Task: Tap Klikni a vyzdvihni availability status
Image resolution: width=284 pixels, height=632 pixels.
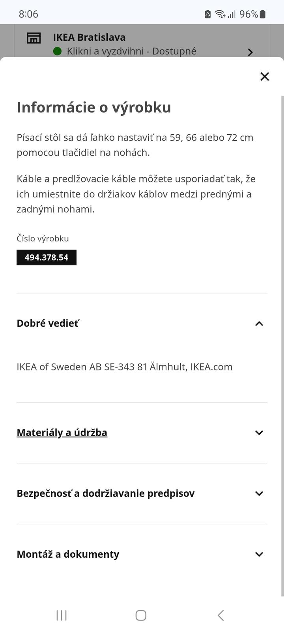Action: [x=131, y=51]
